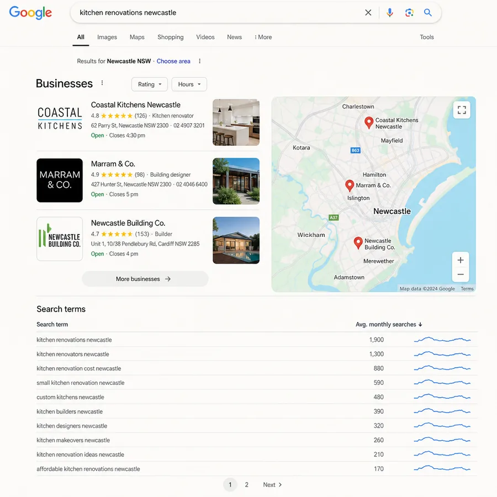Switch to the All tab
Screen dimensions: 497x497
click(81, 37)
